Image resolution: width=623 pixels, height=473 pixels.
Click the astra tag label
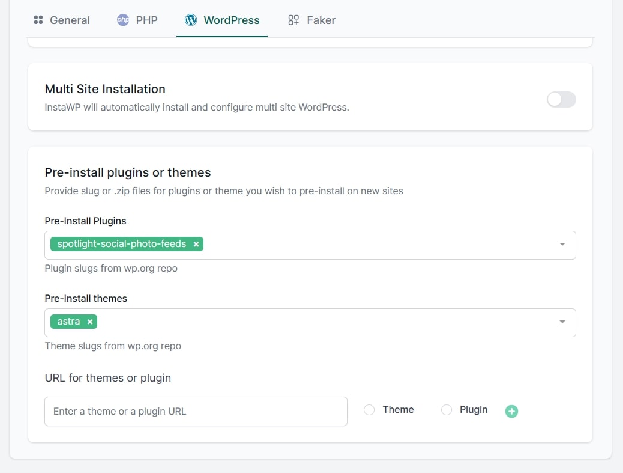[68, 322]
